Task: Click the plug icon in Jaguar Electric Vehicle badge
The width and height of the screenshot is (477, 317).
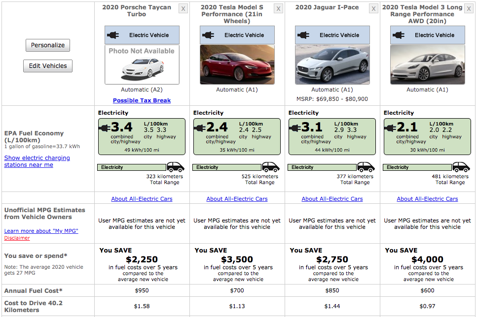Action: coord(304,35)
